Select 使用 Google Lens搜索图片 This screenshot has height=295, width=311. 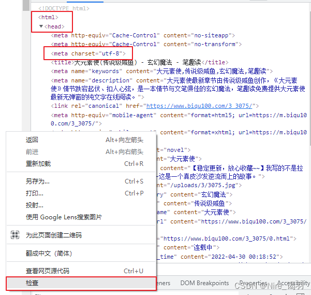point(81,217)
